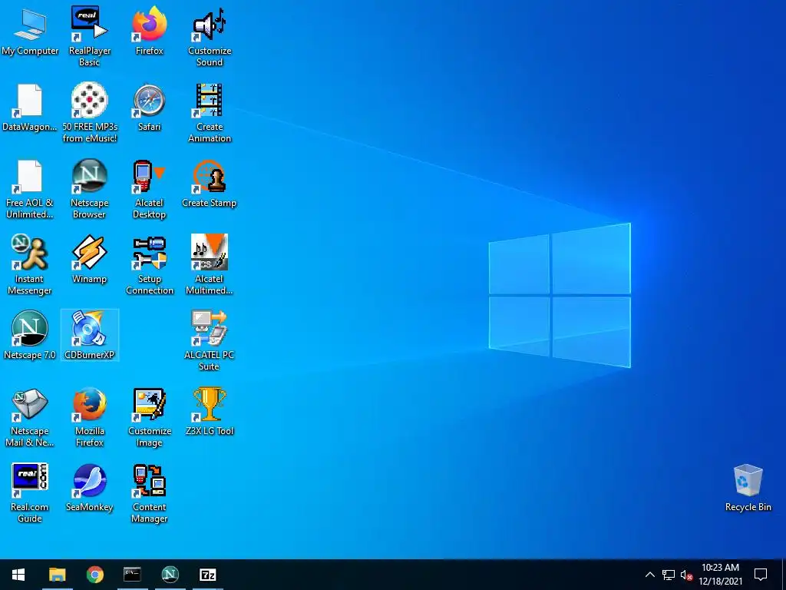Select the Netscape 7.0 desktop shortcut
Viewport: 786px width, 590px height.
[30, 335]
